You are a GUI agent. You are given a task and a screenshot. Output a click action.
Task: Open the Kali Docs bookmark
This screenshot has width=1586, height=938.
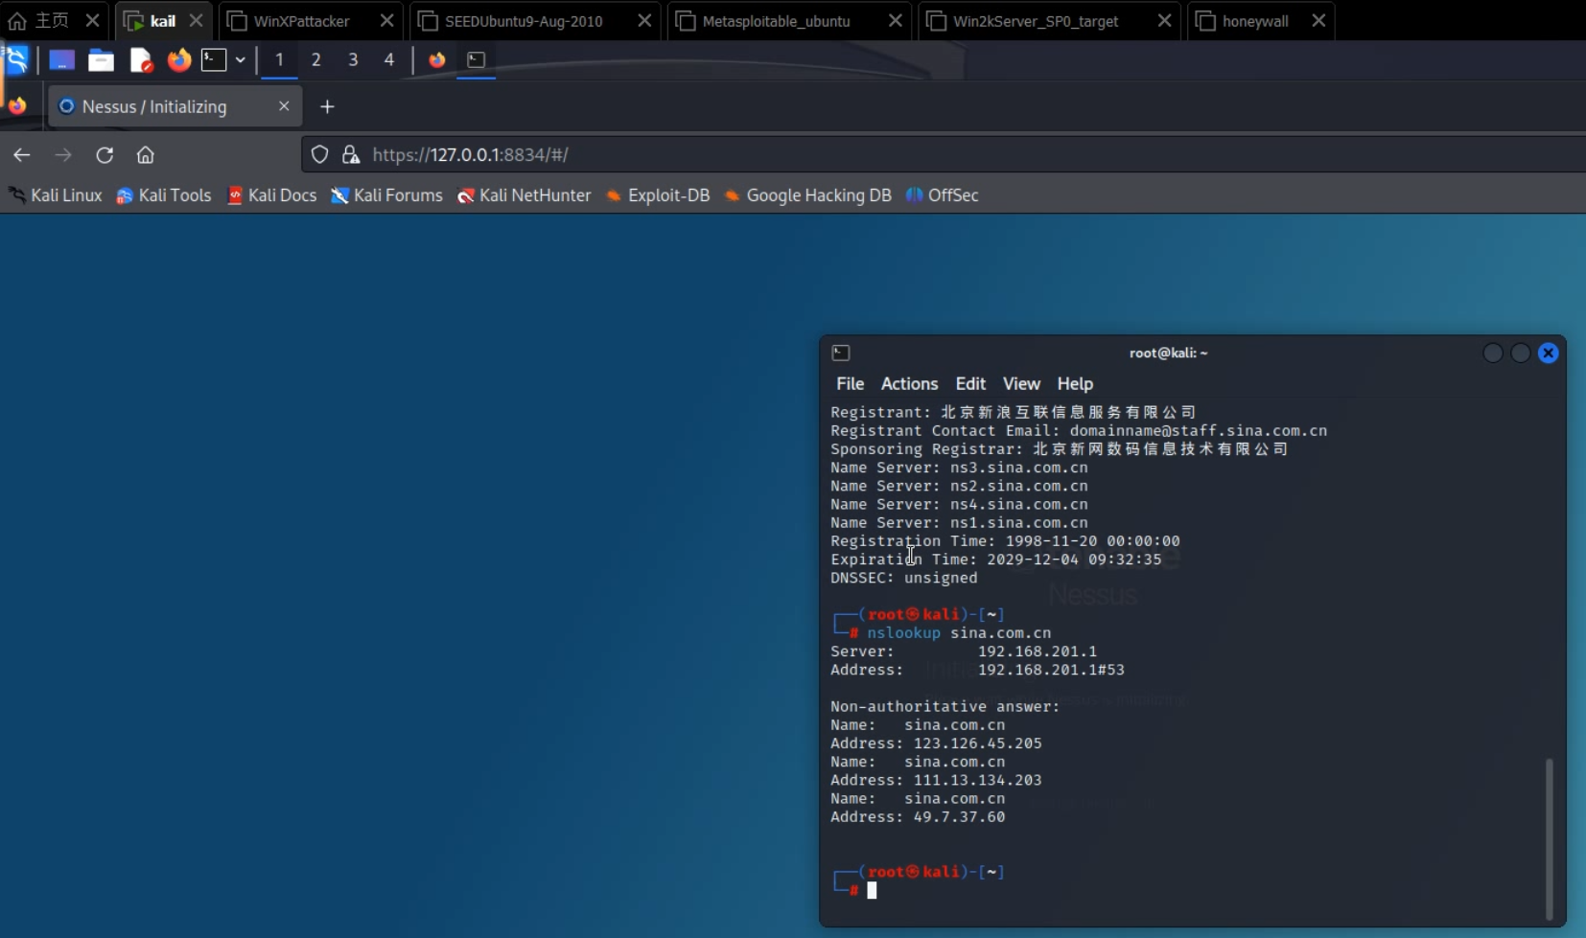point(272,195)
